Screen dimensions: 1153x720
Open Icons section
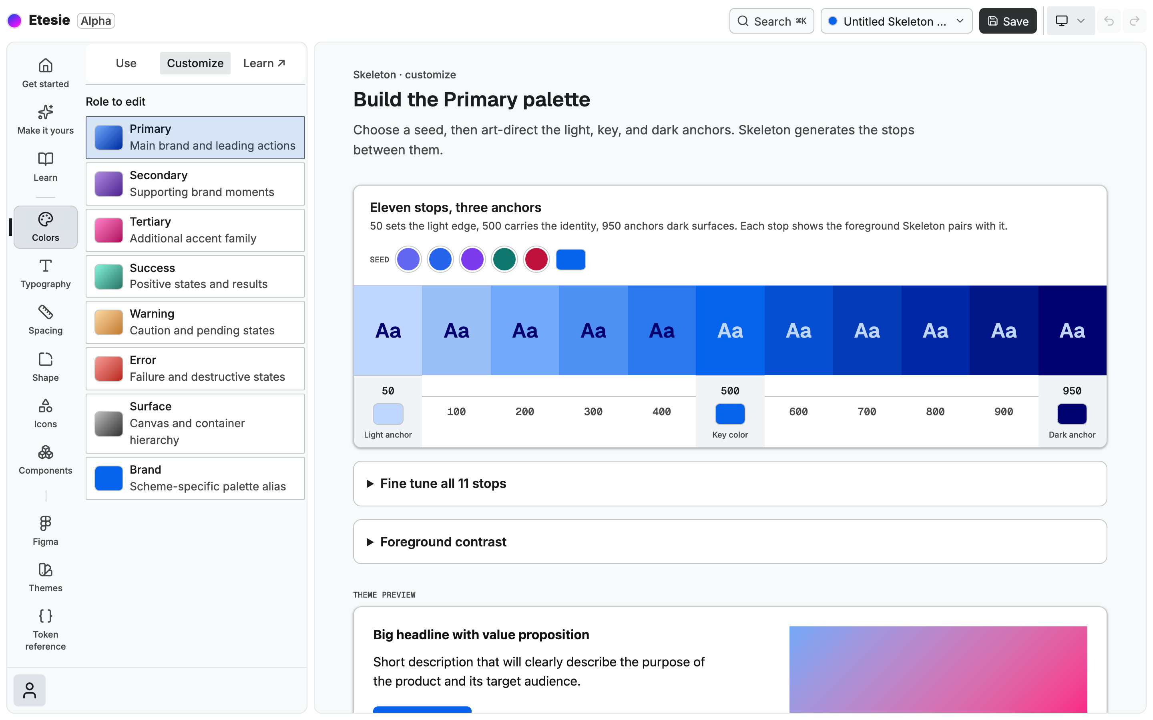[x=45, y=413]
